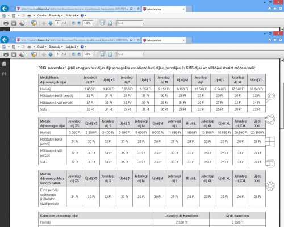Open the front window's Biztonság menu

pos(56,47)
